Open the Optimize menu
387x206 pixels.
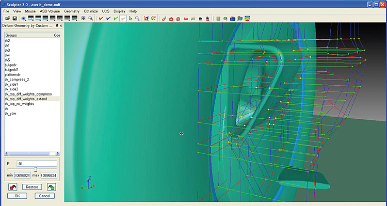point(91,11)
